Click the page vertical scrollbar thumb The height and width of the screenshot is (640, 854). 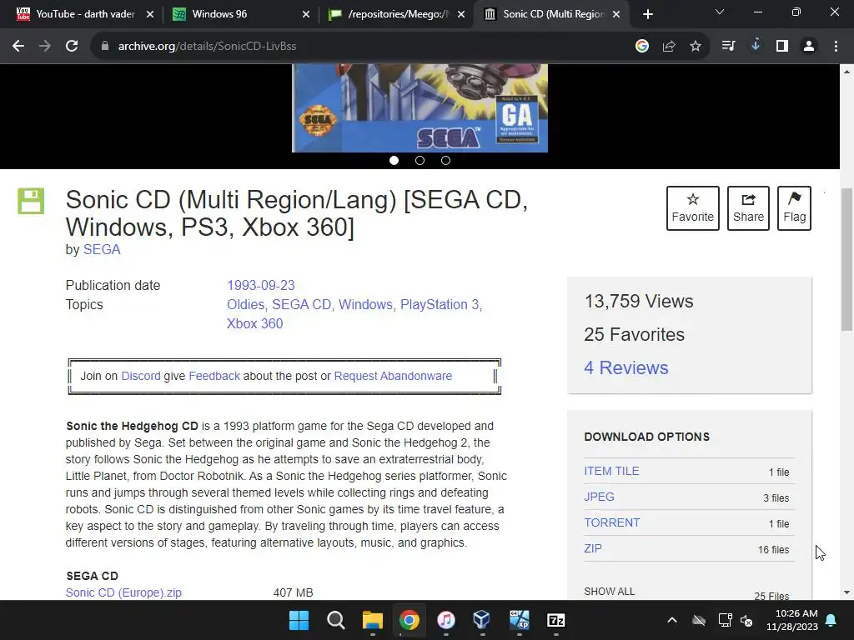[846, 259]
